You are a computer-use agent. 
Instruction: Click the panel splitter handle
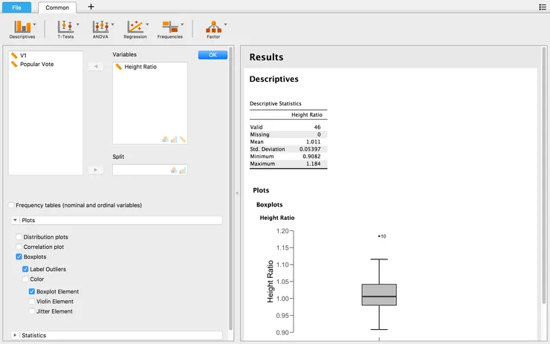[x=237, y=193]
